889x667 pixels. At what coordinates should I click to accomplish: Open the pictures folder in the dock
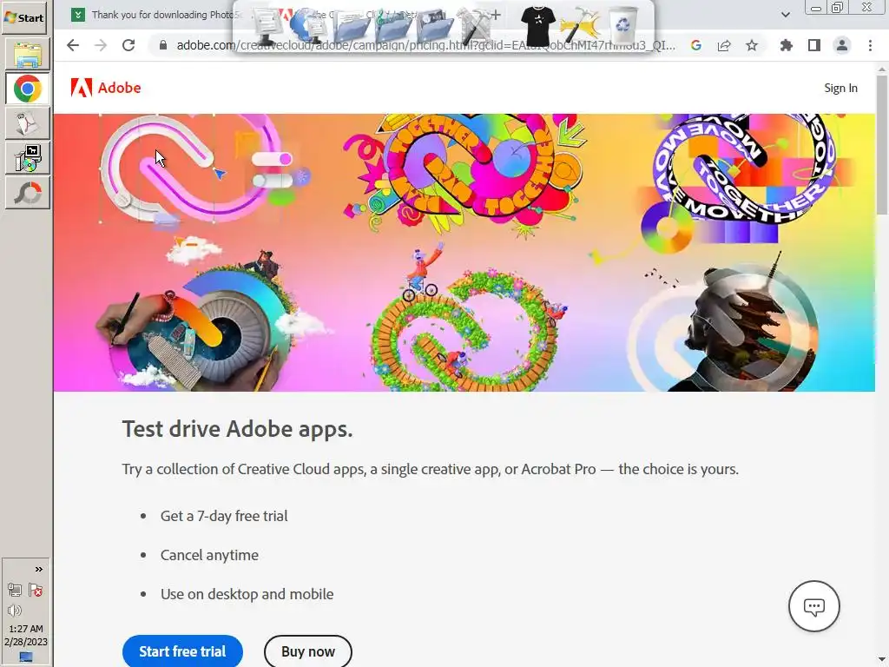[x=435, y=25]
